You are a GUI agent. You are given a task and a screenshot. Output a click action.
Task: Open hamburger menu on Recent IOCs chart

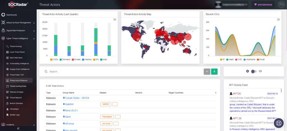(278, 20)
